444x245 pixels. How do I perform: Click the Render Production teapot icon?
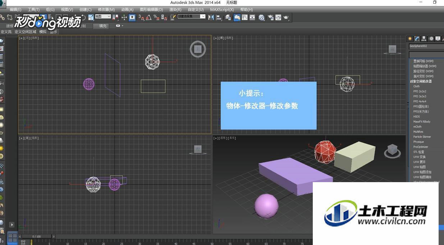coord(286,17)
